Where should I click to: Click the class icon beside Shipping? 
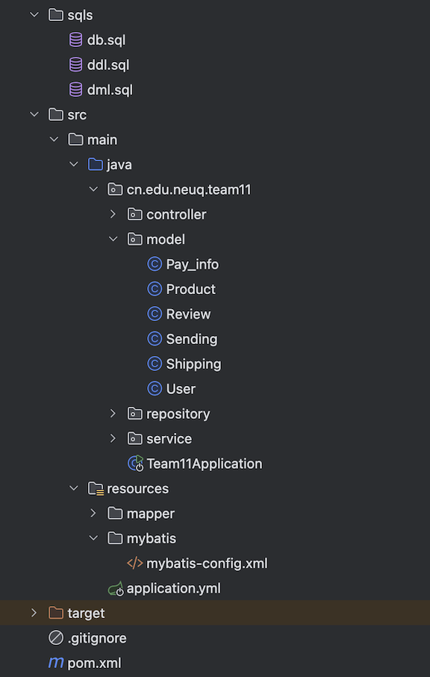(155, 364)
